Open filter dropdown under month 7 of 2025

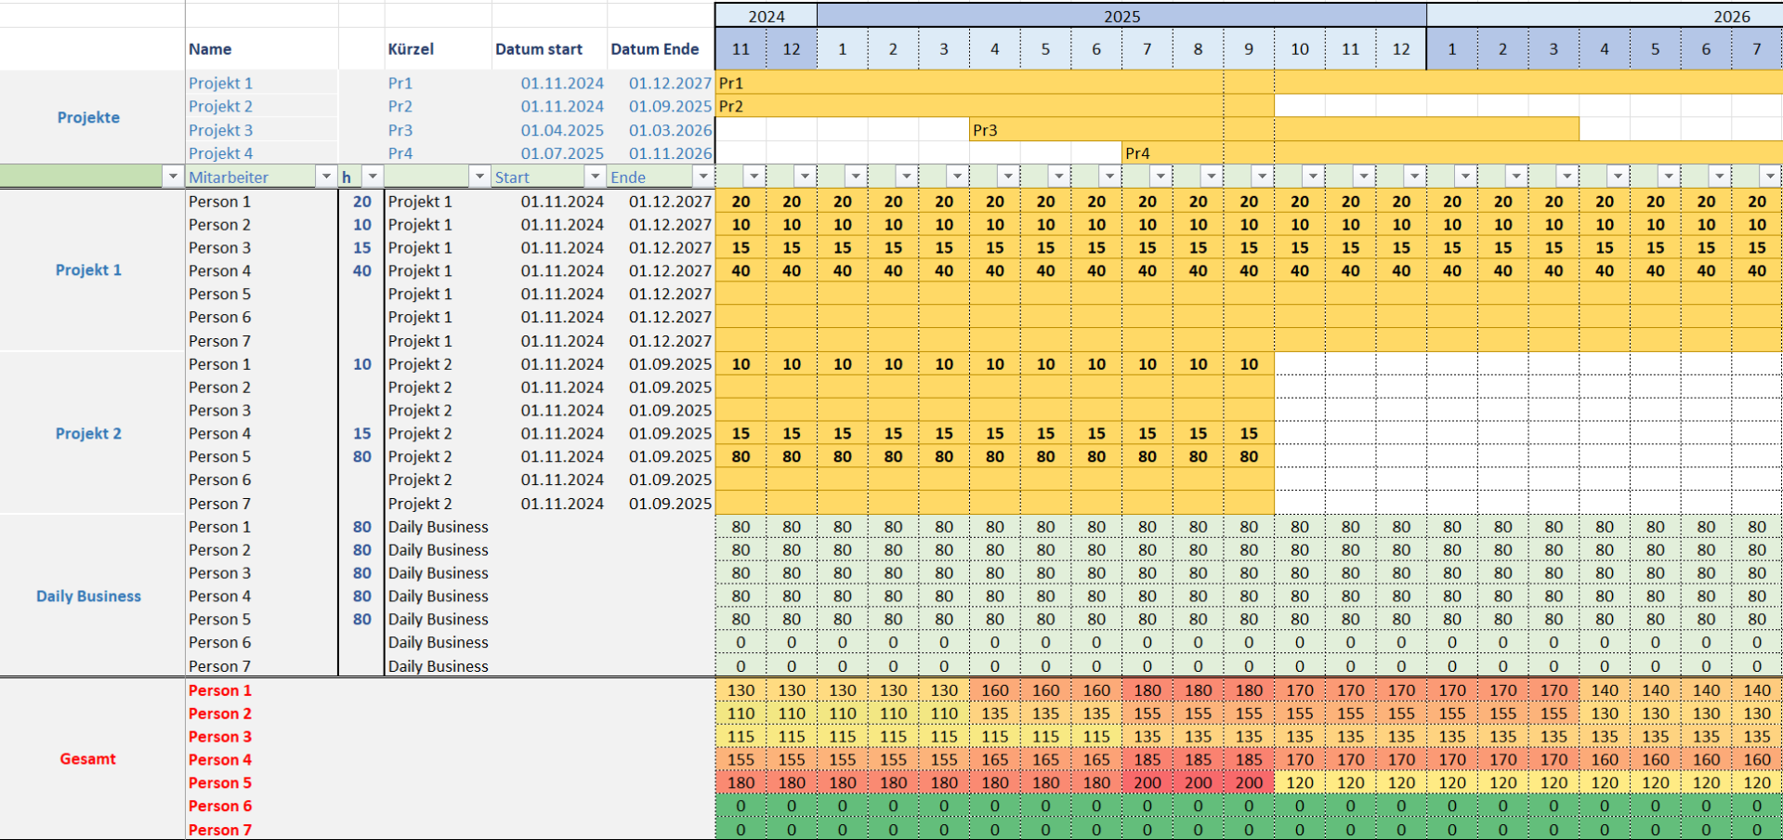pyautogui.click(x=1160, y=177)
